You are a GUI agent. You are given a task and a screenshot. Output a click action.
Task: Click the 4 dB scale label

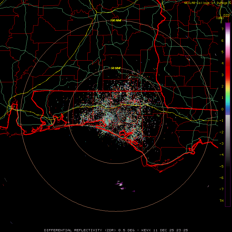(x=222, y=63)
